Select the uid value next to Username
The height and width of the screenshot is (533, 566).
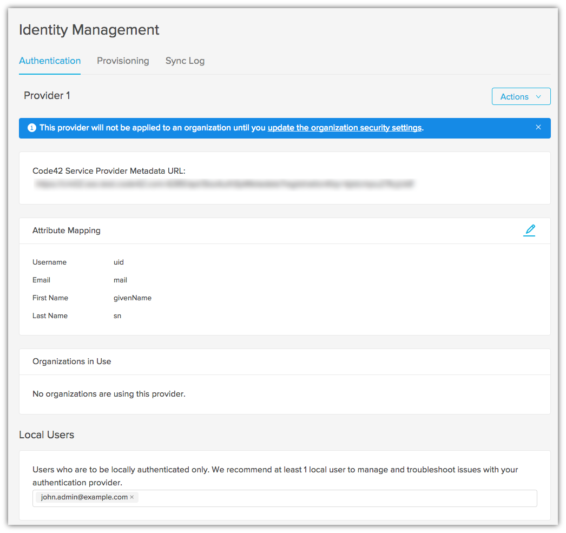click(x=119, y=262)
